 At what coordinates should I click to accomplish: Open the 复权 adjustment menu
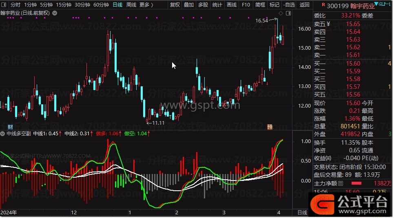point(175,4)
